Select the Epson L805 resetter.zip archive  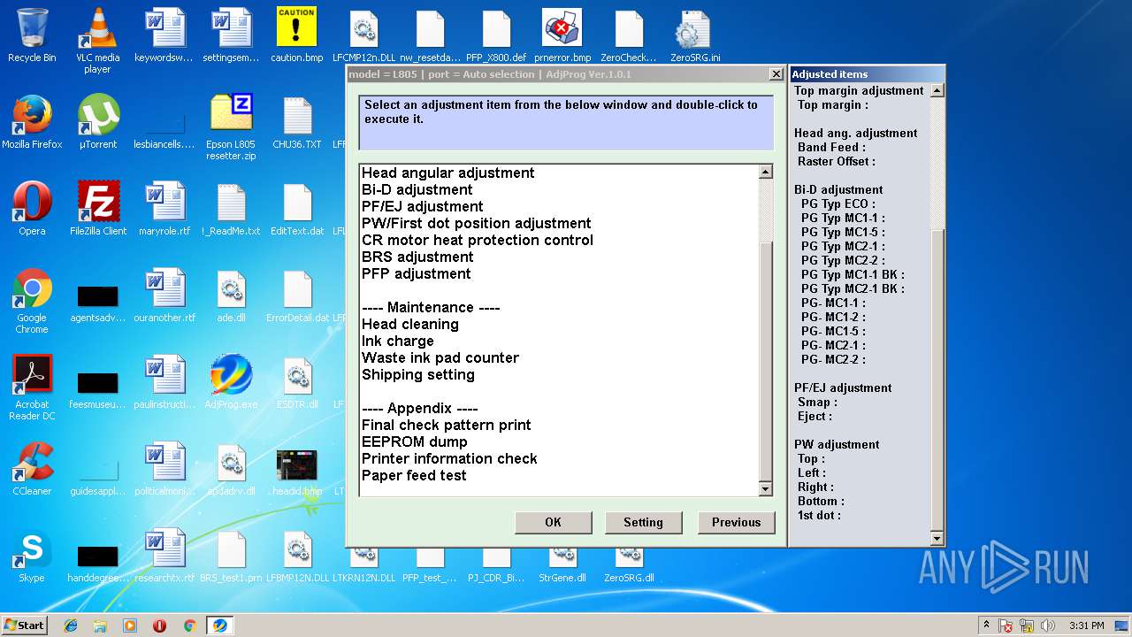pyautogui.click(x=231, y=127)
